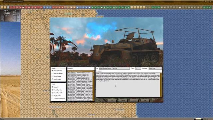Select the Compass_Beda_Fomm_4th scenario

(80, 94)
